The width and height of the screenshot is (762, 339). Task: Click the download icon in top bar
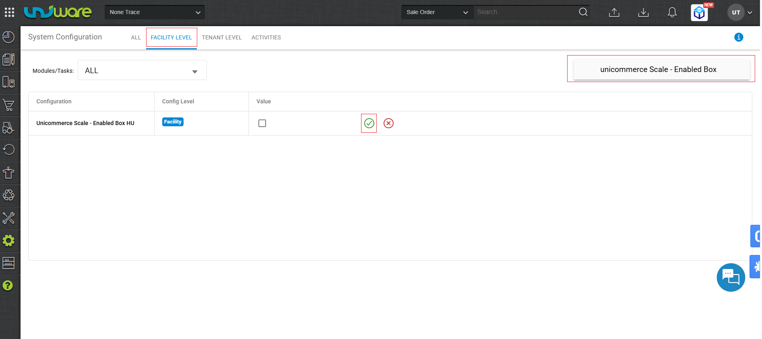(x=643, y=12)
